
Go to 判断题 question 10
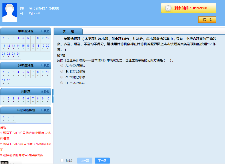click(47, 100)
